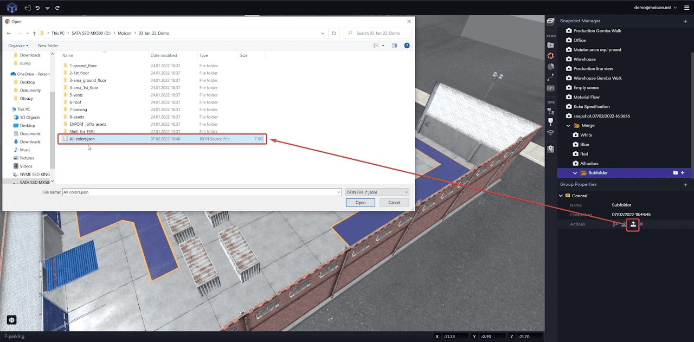The height and width of the screenshot is (342, 694).
Task: Click the undo arrow in top toolbar
Action: [37, 8]
